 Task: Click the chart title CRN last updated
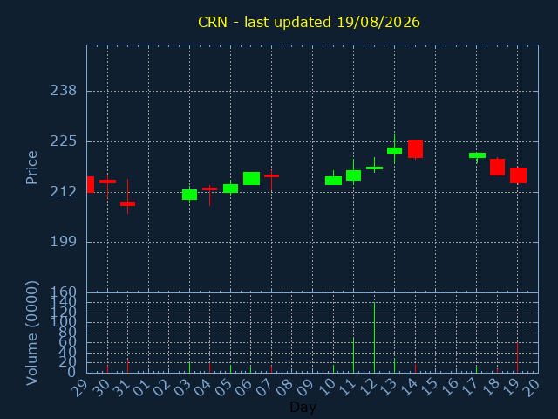pyautogui.click(x=309, y=22)
